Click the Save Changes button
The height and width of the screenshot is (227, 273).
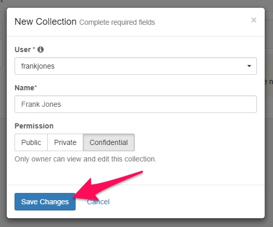(x=45, y=202)
